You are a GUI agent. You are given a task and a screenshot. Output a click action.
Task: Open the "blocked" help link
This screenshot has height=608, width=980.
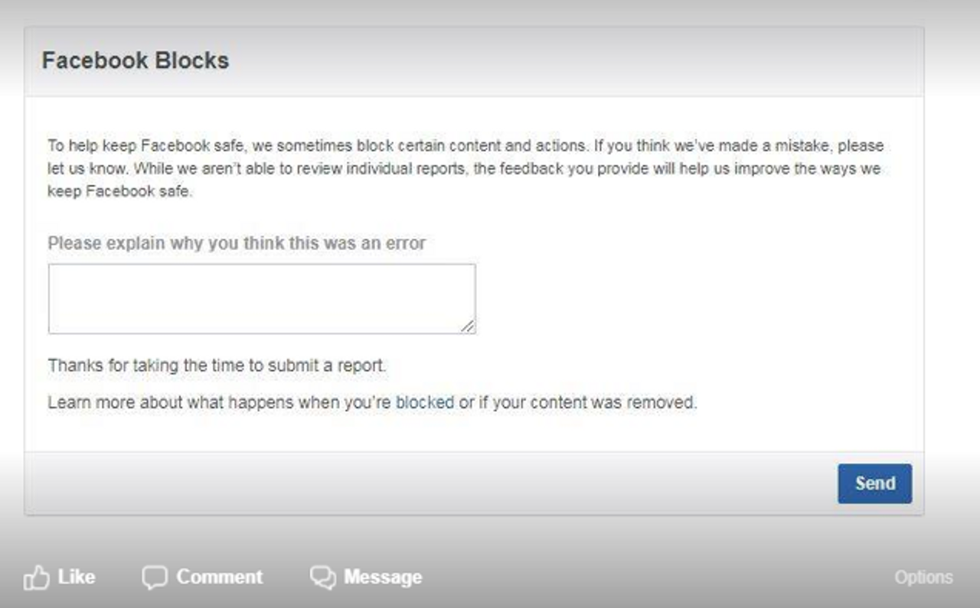425,402
